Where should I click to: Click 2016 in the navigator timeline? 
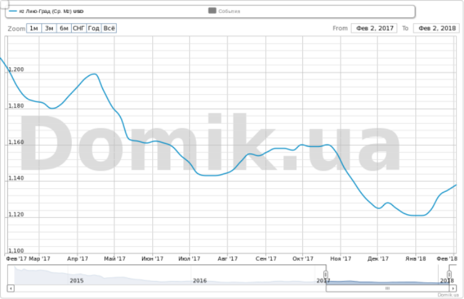coord(200,281)
